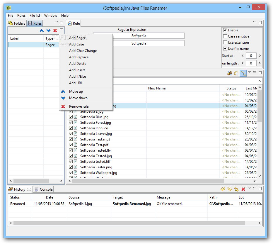Click the first Softpedia regex input field

[139, 36]
